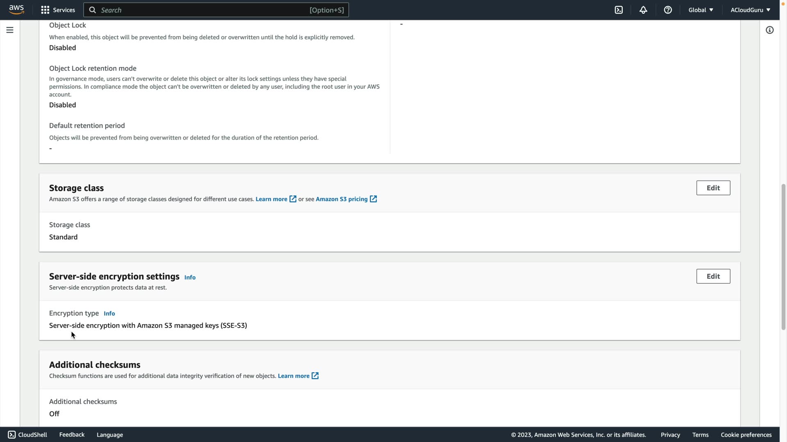Expand the Global region dropdown
Image resolution: width=787 pixels, height=442 pixels.
(701, 10)
